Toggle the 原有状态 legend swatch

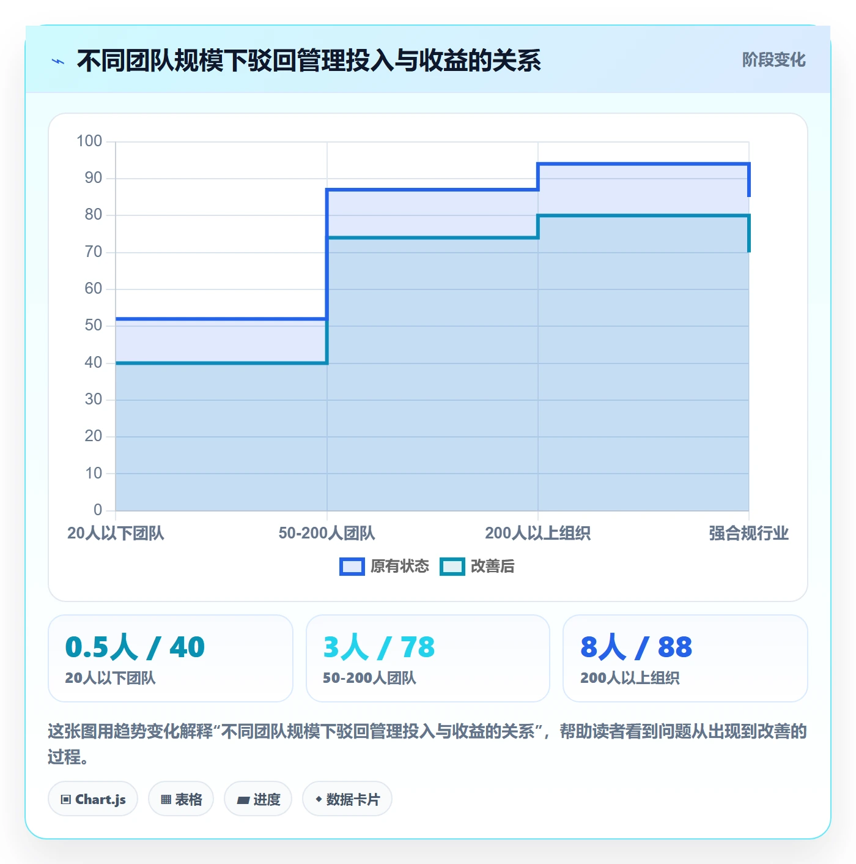pos(352,567)
